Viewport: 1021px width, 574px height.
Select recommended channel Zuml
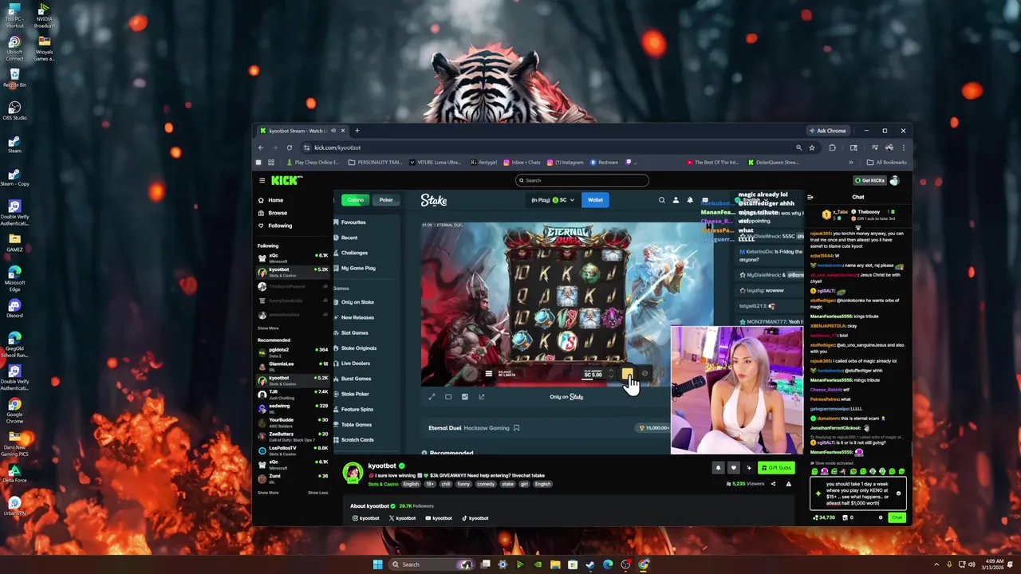point(293,478)
